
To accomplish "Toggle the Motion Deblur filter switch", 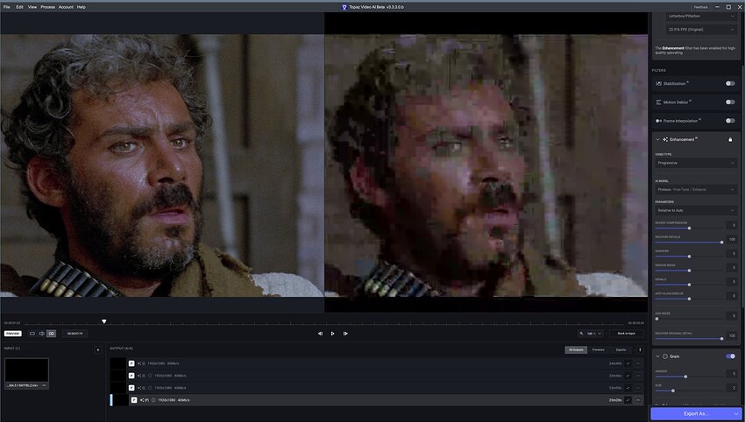I will (x=730, y=102).
